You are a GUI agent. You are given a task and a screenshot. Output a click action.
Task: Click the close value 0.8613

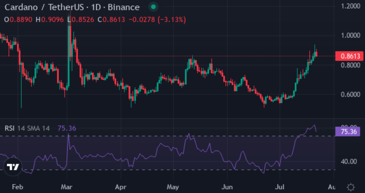click(x=114, y=20)
